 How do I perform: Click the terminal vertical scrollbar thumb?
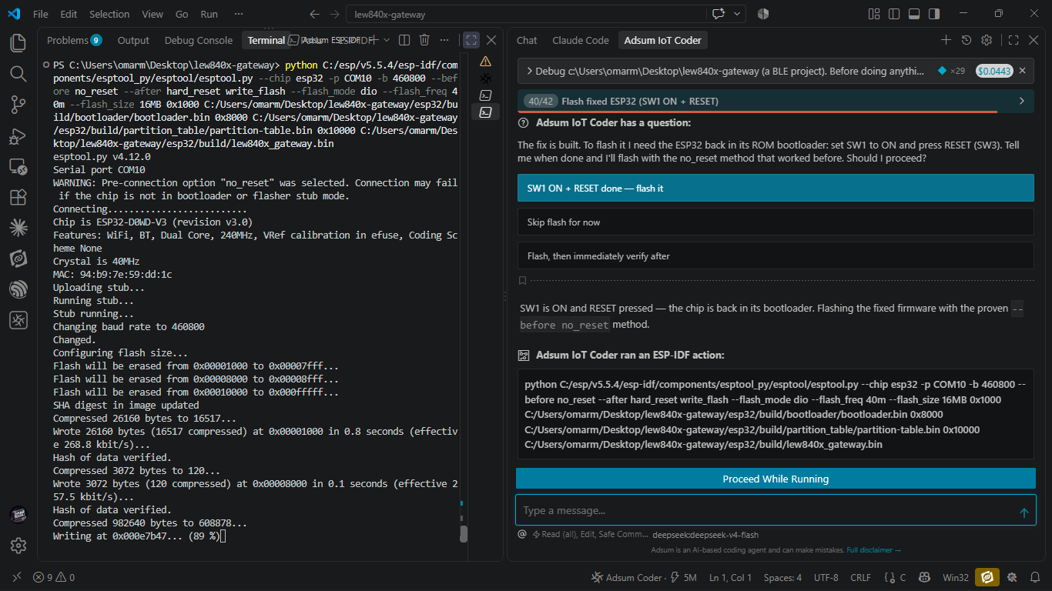point(464,534)
